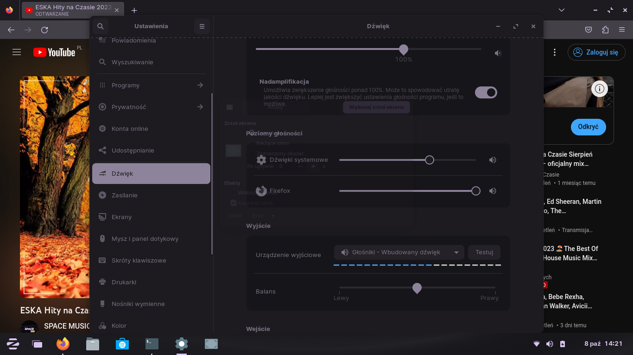
Task: Open Wyszukiwanie in the Settings sidebar
Action: tap(152, 62)
